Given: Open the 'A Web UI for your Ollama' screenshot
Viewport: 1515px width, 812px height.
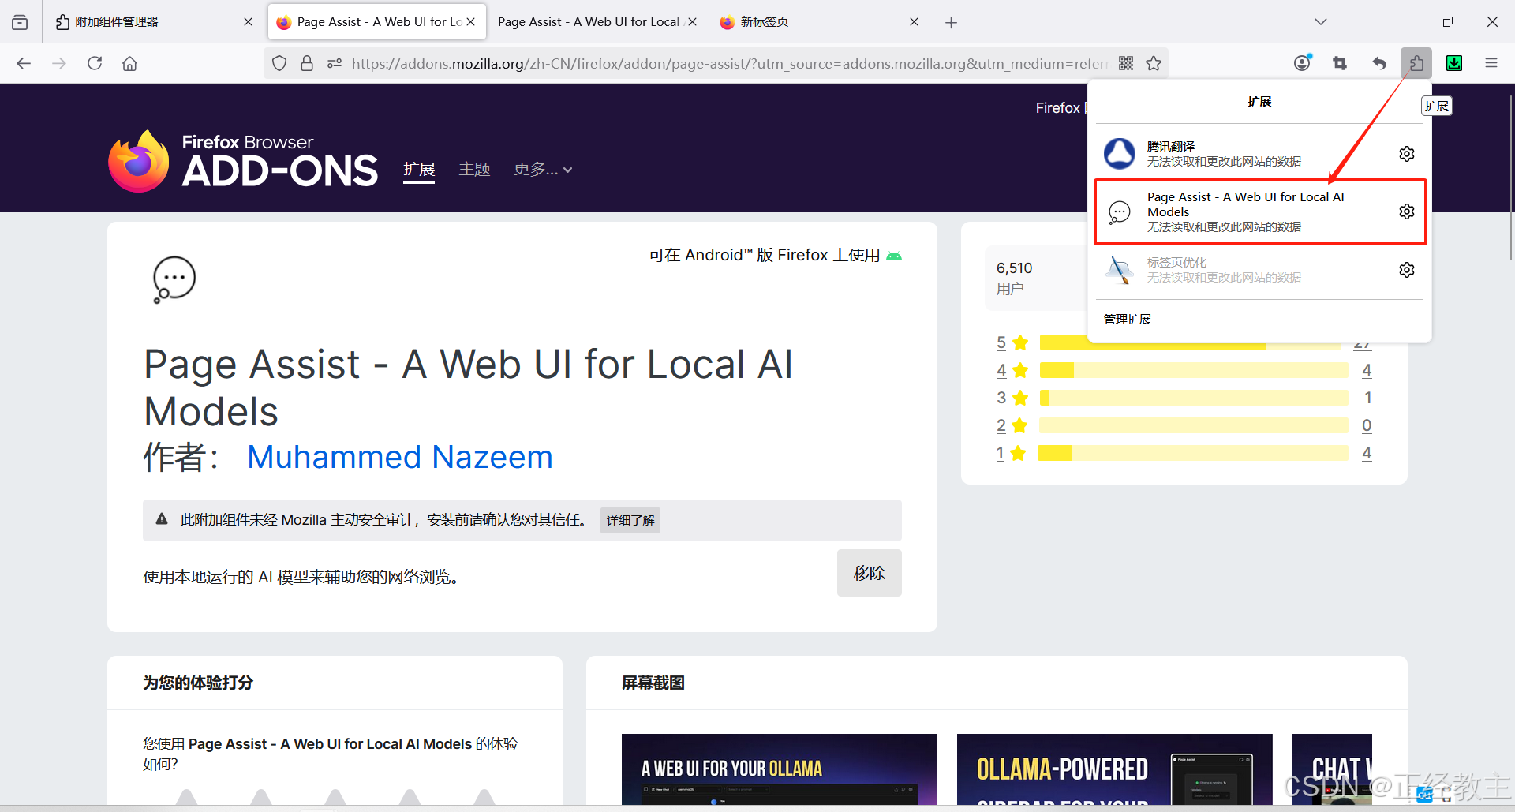Looking at the screenshot, I should (x=780, y=769).
